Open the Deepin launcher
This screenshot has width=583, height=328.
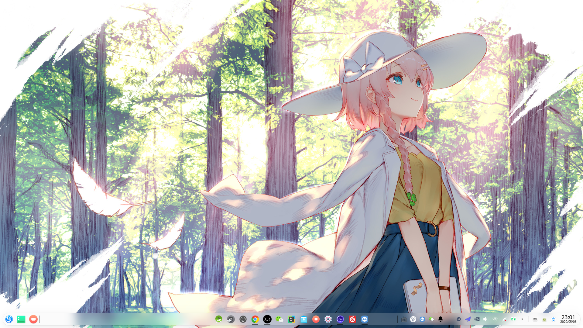coord(9,319)
